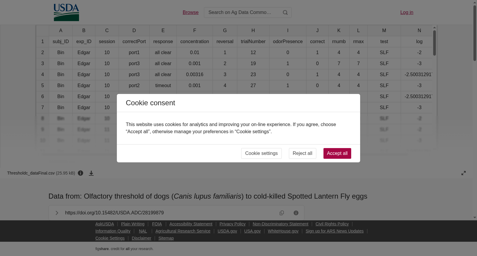Copy the DOI link
Viewport: 477px width, 256px height.
click(x=282, y=213)
